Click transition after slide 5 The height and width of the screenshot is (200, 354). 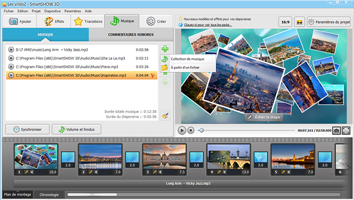325,159
